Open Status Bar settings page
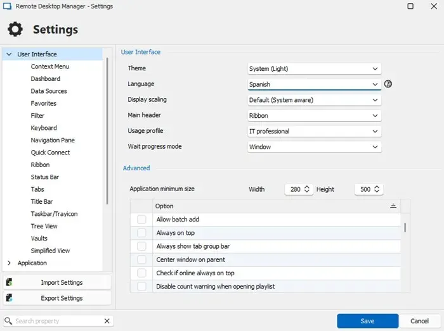Image resolution: width=444 pixels, height=331 pixels. click(x=45, y=177)
